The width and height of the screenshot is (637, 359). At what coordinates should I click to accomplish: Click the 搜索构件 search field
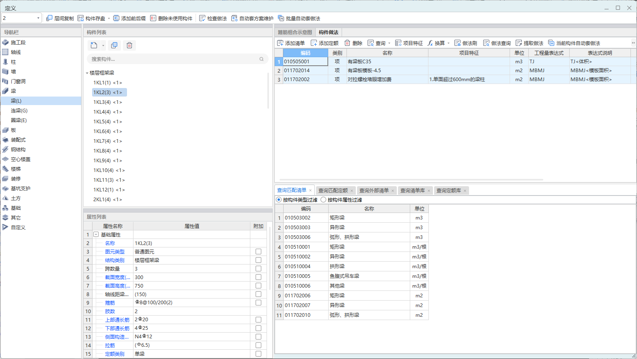click(x=177, y=59)
